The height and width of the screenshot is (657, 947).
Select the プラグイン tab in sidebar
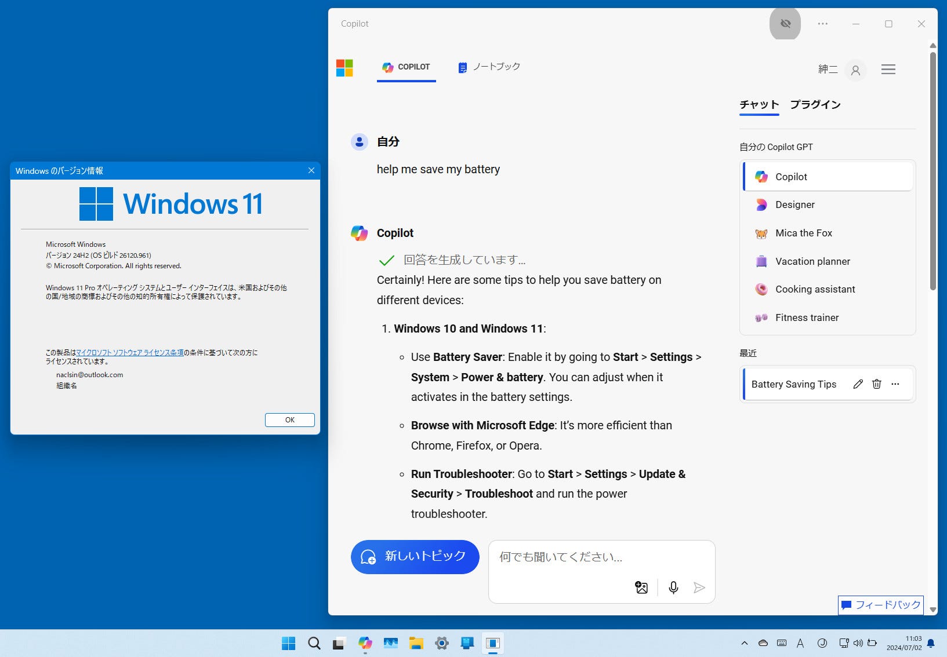point(815,105)
